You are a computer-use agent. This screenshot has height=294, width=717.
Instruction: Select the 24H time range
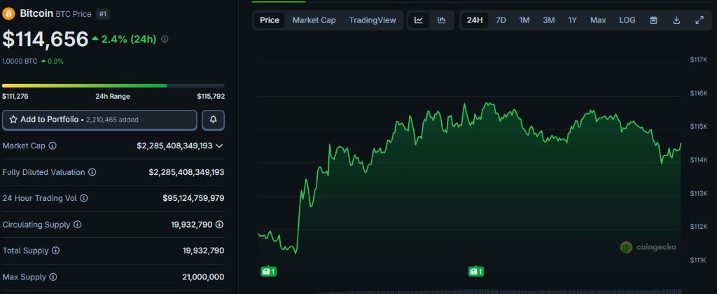[x=475, y=20]
